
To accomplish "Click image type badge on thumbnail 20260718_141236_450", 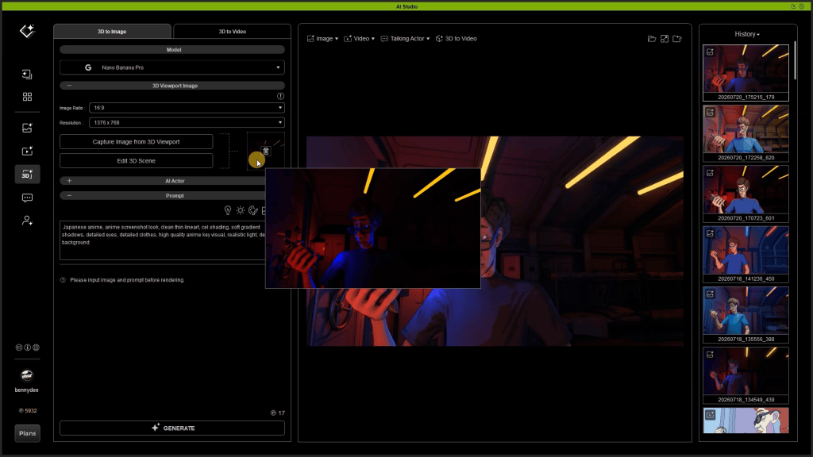I will pyautogui.click(x=711, y=234).
